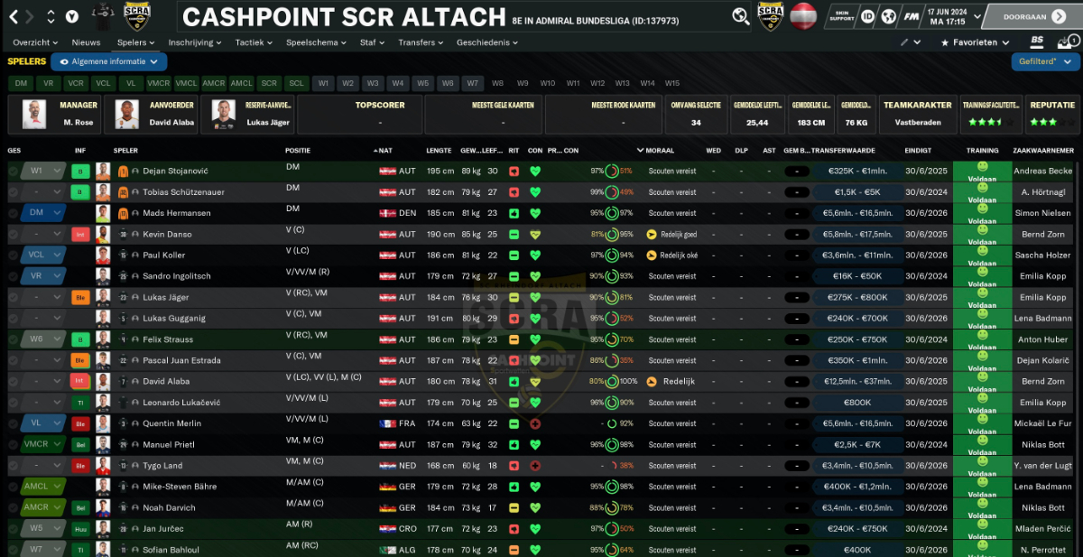Open caretaker Andreas Becke link
The image size is (1083, 557).
click(x=1042, y=171)
